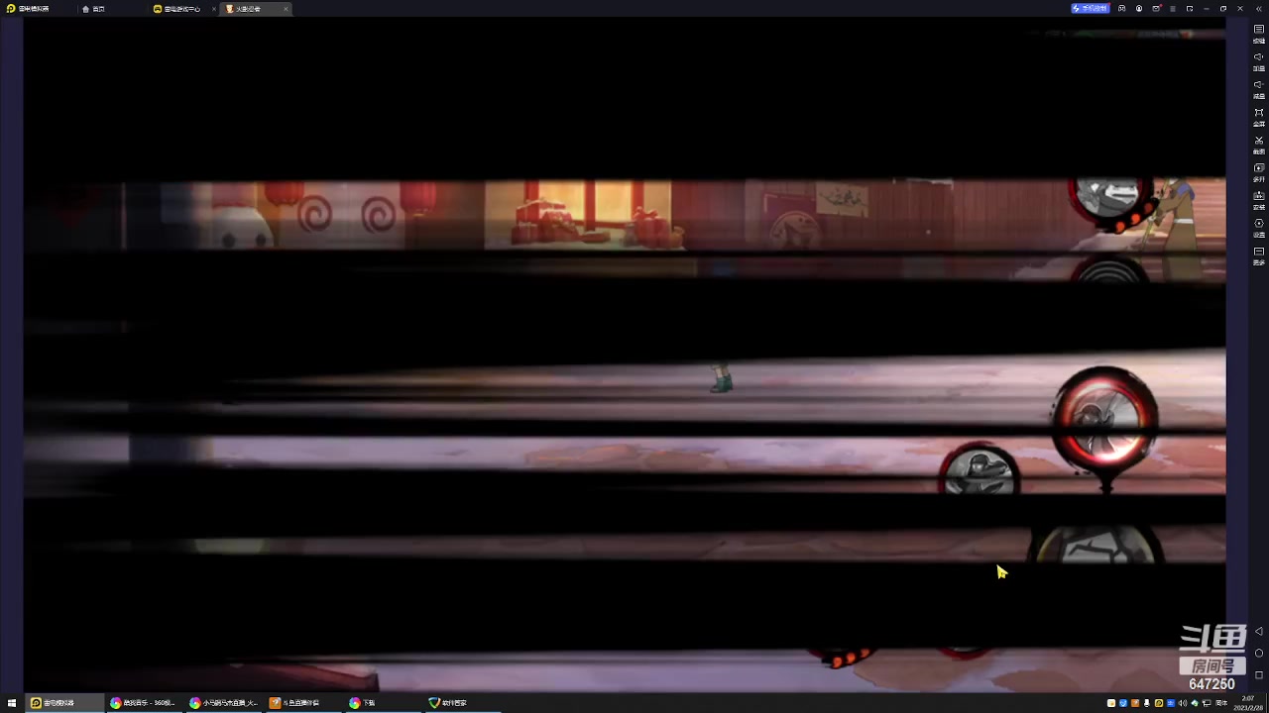Open the user account icon in title bar

click(1138, 8)
